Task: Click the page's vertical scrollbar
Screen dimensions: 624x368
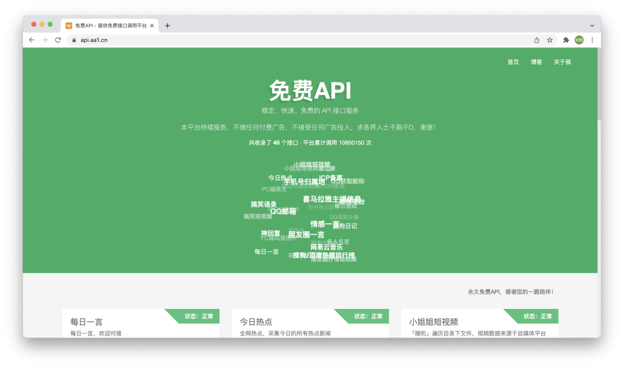Action: click(x=600, y=83)
